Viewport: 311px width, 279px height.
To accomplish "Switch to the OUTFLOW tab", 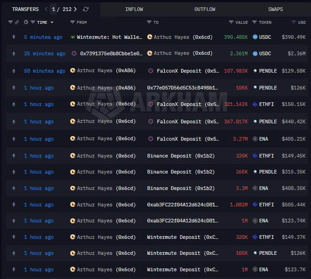I will click(x=205, y=9).
